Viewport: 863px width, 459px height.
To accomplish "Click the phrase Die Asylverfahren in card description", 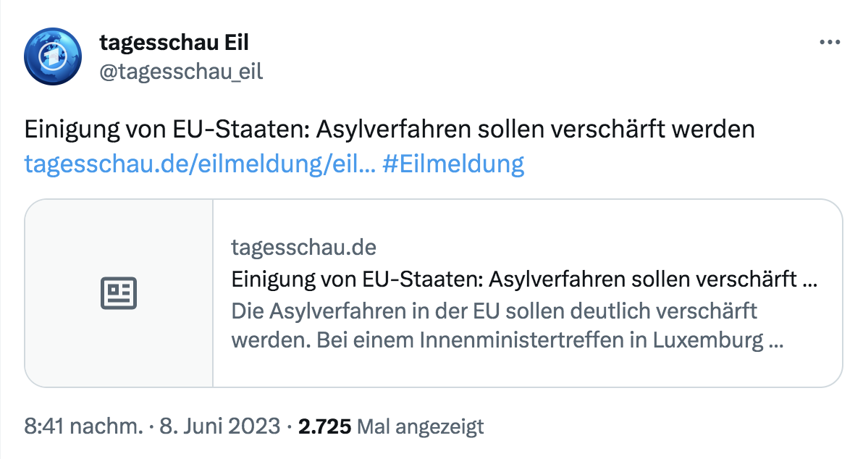I will [305, 311].
